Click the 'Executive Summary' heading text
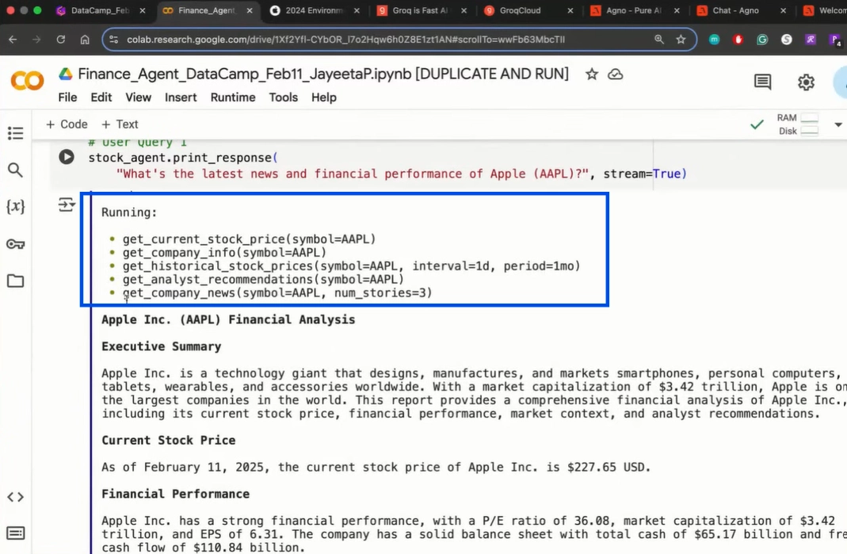Viewport: 847px width, 554px height. (162, 346)
